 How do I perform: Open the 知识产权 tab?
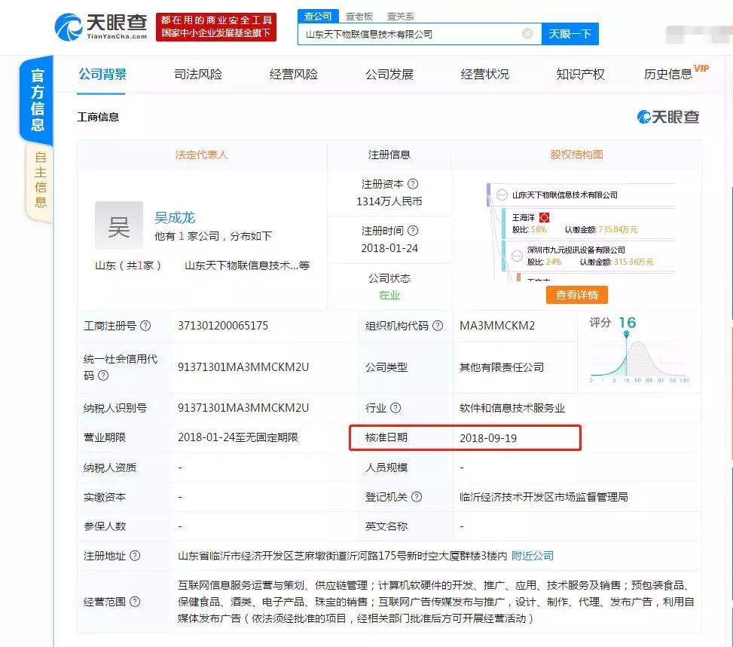tap(579, 74)
